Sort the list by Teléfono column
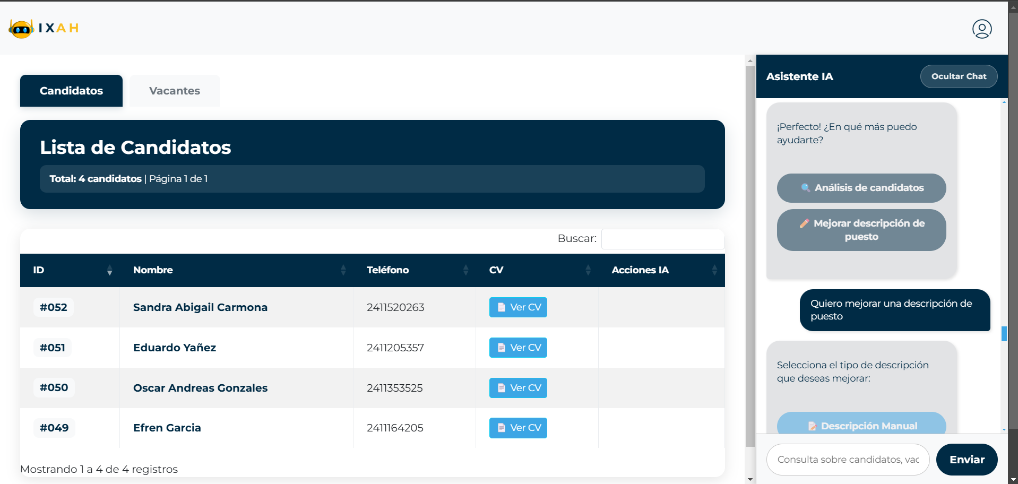The width and height of the screenshot is (1018, 484). click(415, 270)
